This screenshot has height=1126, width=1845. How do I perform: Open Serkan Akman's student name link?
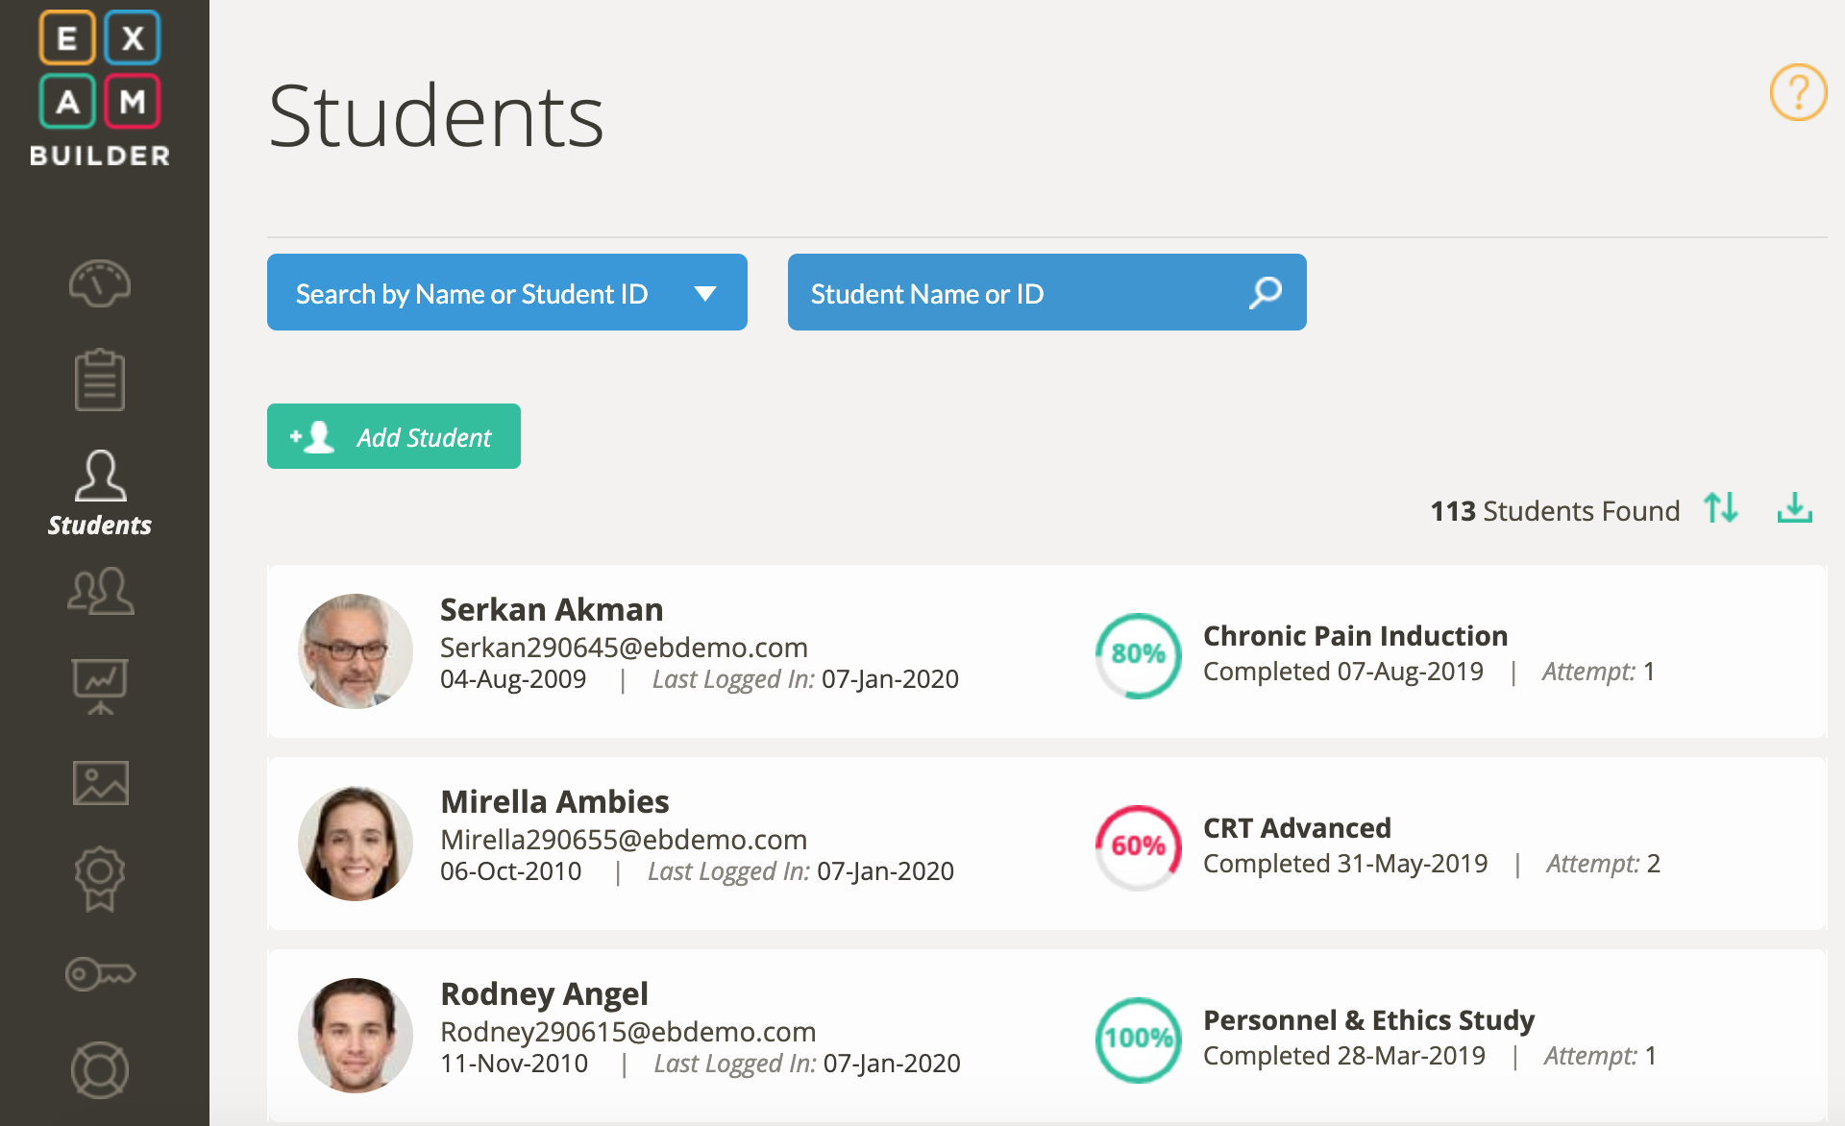[x=552, y=610]
